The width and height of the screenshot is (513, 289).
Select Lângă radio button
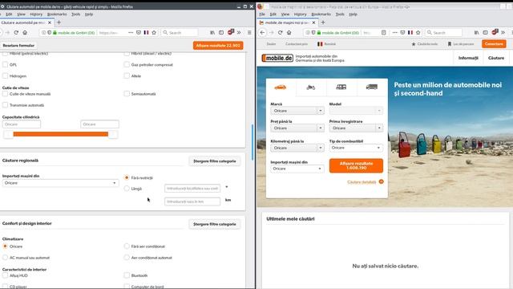pyautogui.click(x=127, y=189)
